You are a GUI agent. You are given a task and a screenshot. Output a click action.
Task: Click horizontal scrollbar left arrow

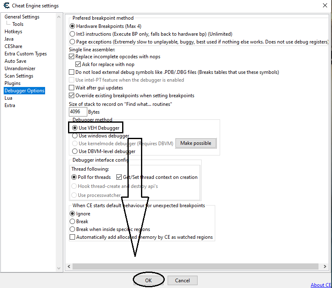pyautogui.click(x=69, y=266)
